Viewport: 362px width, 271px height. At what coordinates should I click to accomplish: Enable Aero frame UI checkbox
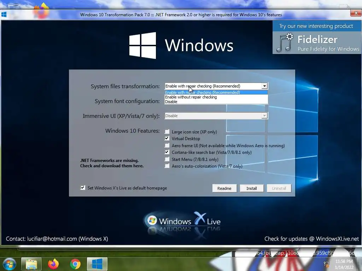pyautogui.click(x=167, y=145)
